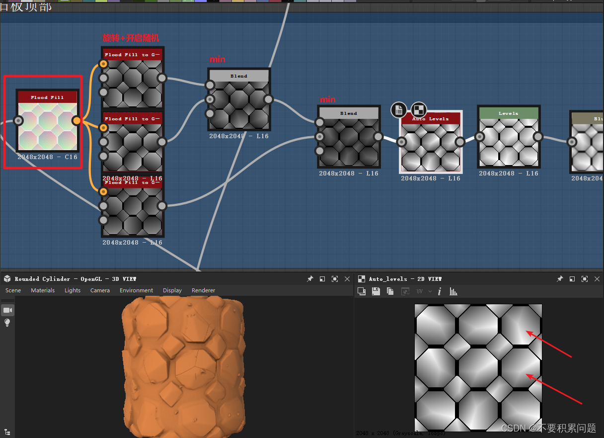This screenshot has height=438, width=604.
Task: Expand chevron next to UV in 2D view
Action: coord(430,291)
